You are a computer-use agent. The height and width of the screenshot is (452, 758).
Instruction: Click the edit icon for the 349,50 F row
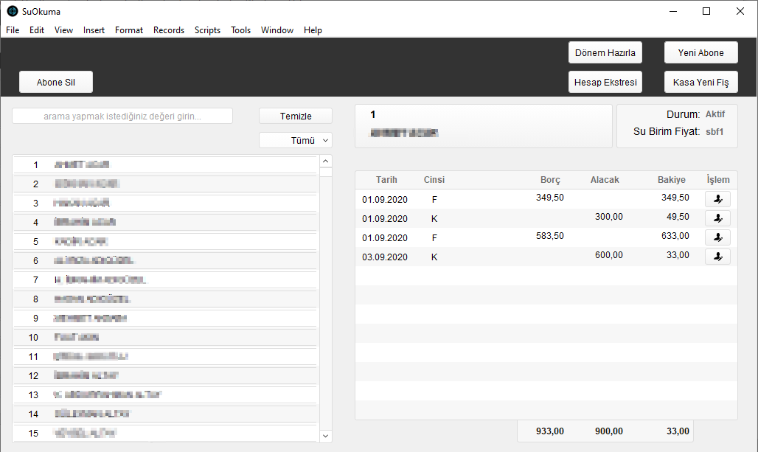(x=717, y=199)
